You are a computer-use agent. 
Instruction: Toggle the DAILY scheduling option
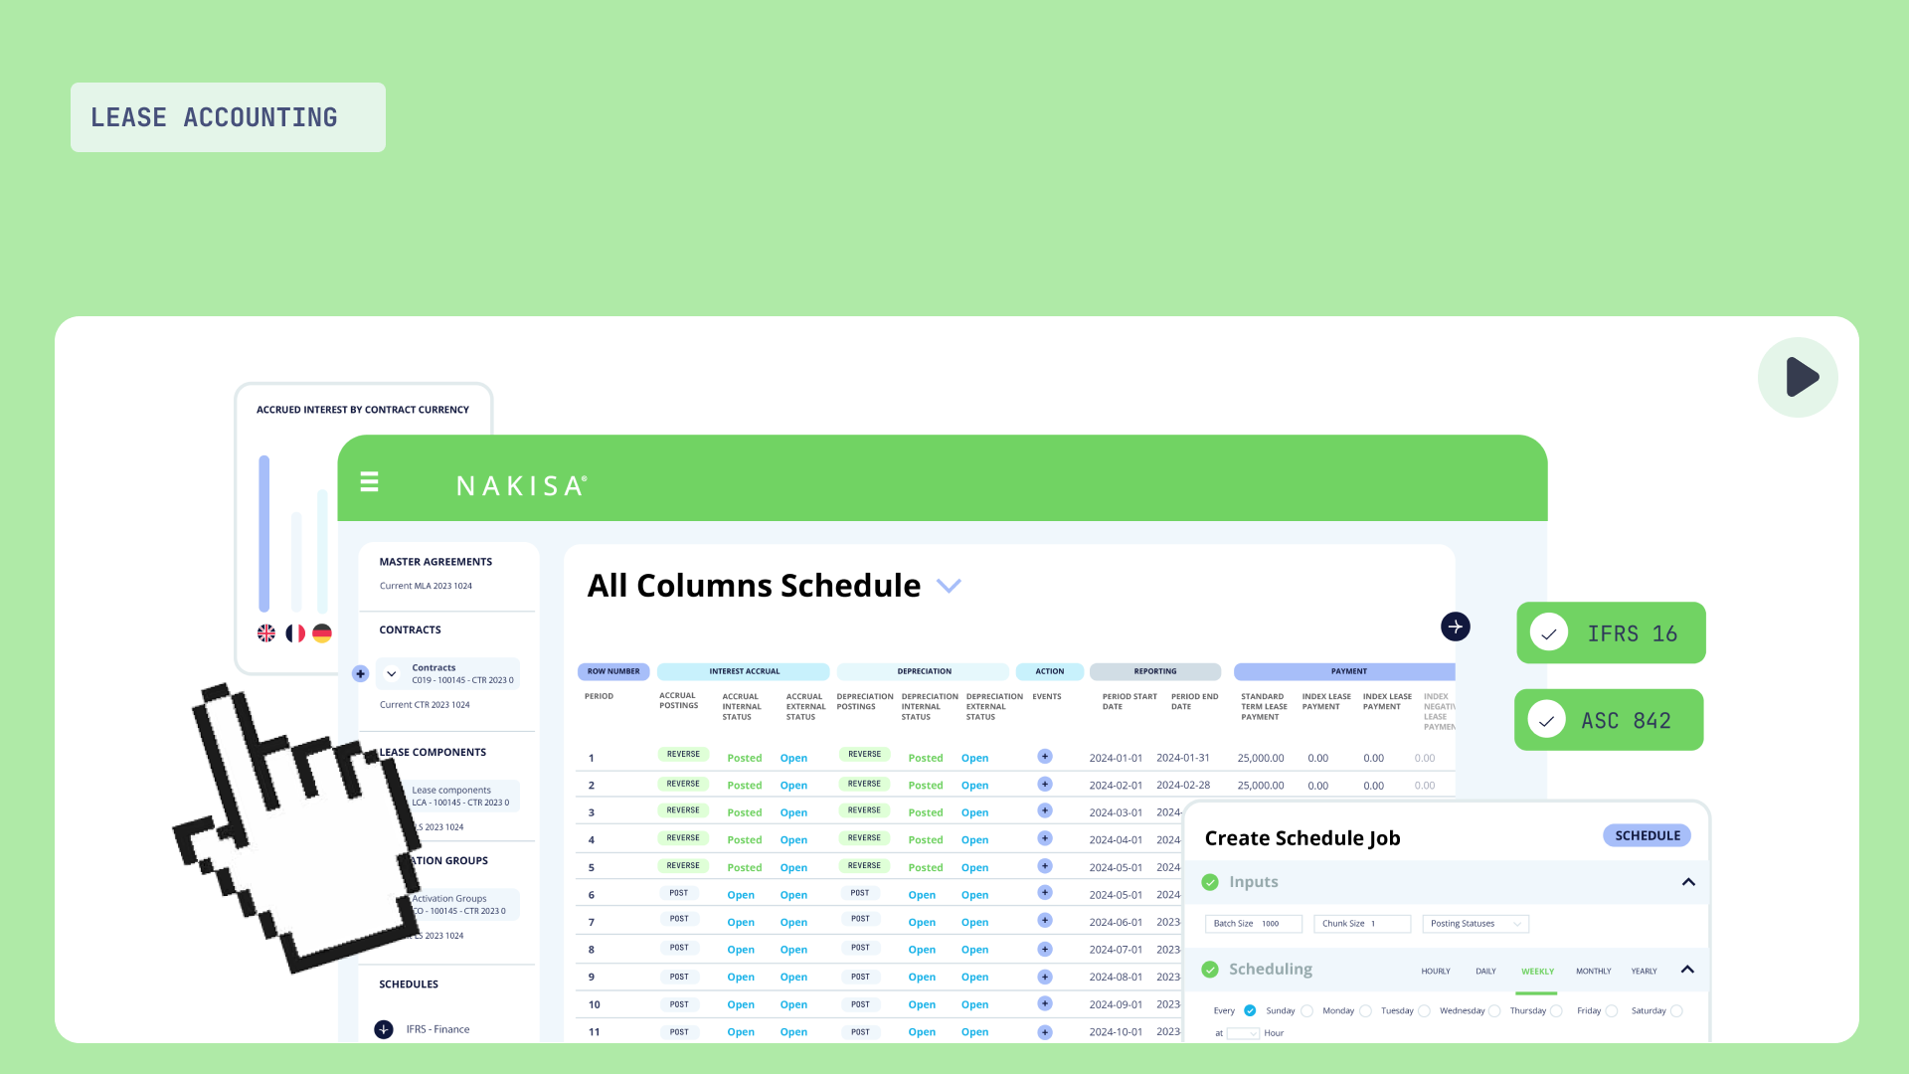click(1485, 971)
